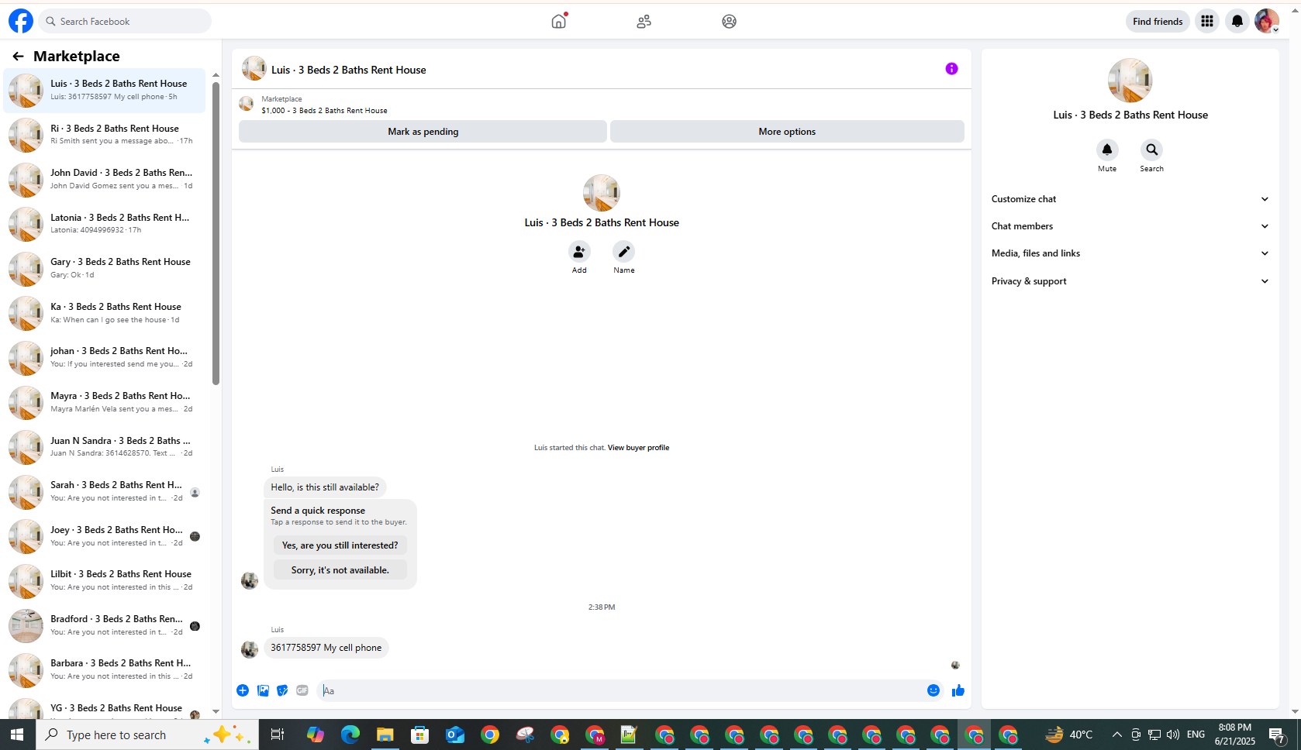This screenshot has height=750, width=1301.
Task: Click the Add people icon
Action: click(579, 252)
